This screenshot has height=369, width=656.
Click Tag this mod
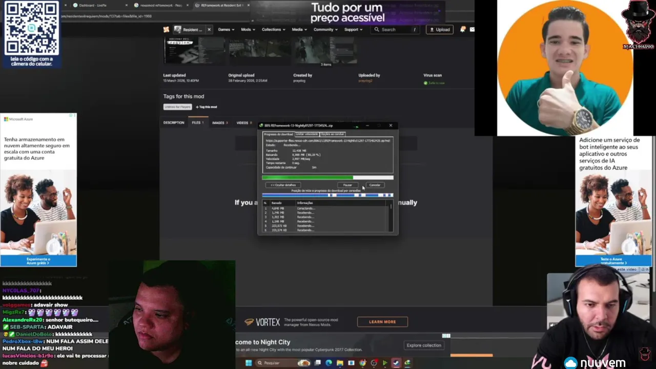pyautogui.click(x=206, y=107)
